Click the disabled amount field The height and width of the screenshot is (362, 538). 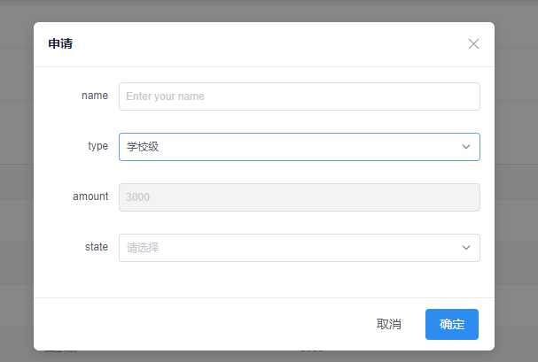click(300, 196)
